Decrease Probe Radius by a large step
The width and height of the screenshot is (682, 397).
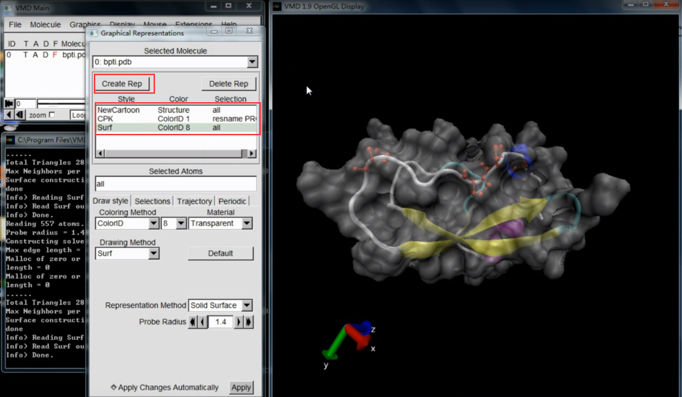pyautogui.click(x=193, y=322)
